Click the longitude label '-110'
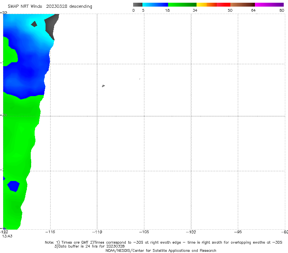 pyautogui.click(x=97, y=232)
